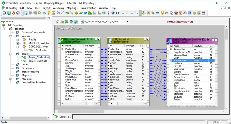Screen dimensions: 231x124
Task: Click the Parameter P(x) toolbar icon
Action: [x=67, y=13]
